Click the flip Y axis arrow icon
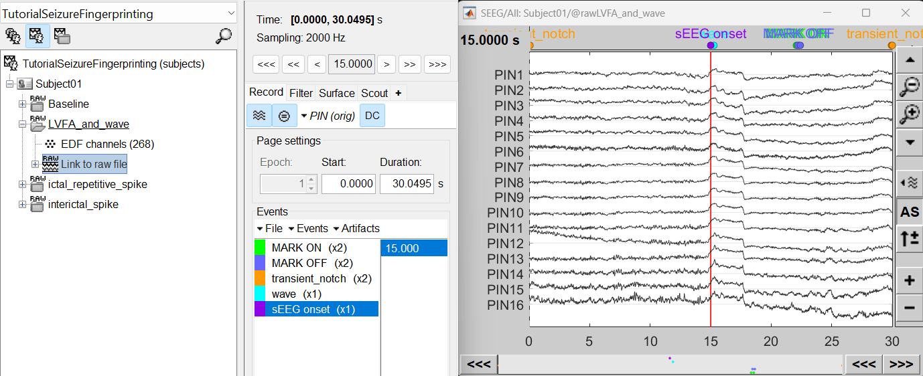This screenshot has width=923, height=376. click(909, 238)
